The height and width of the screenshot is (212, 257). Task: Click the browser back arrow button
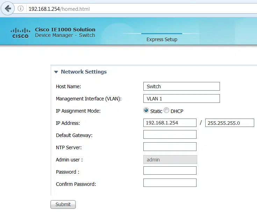click(8, 8)
